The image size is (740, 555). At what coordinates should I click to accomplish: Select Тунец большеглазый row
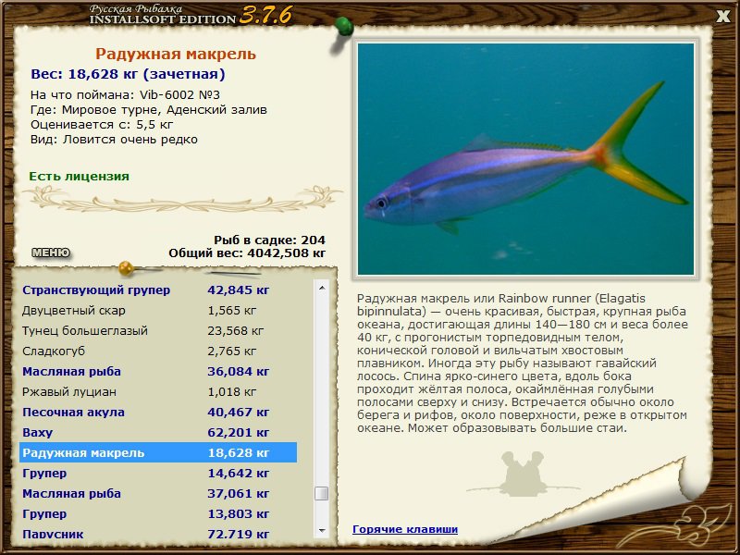(x=158, y=331)
